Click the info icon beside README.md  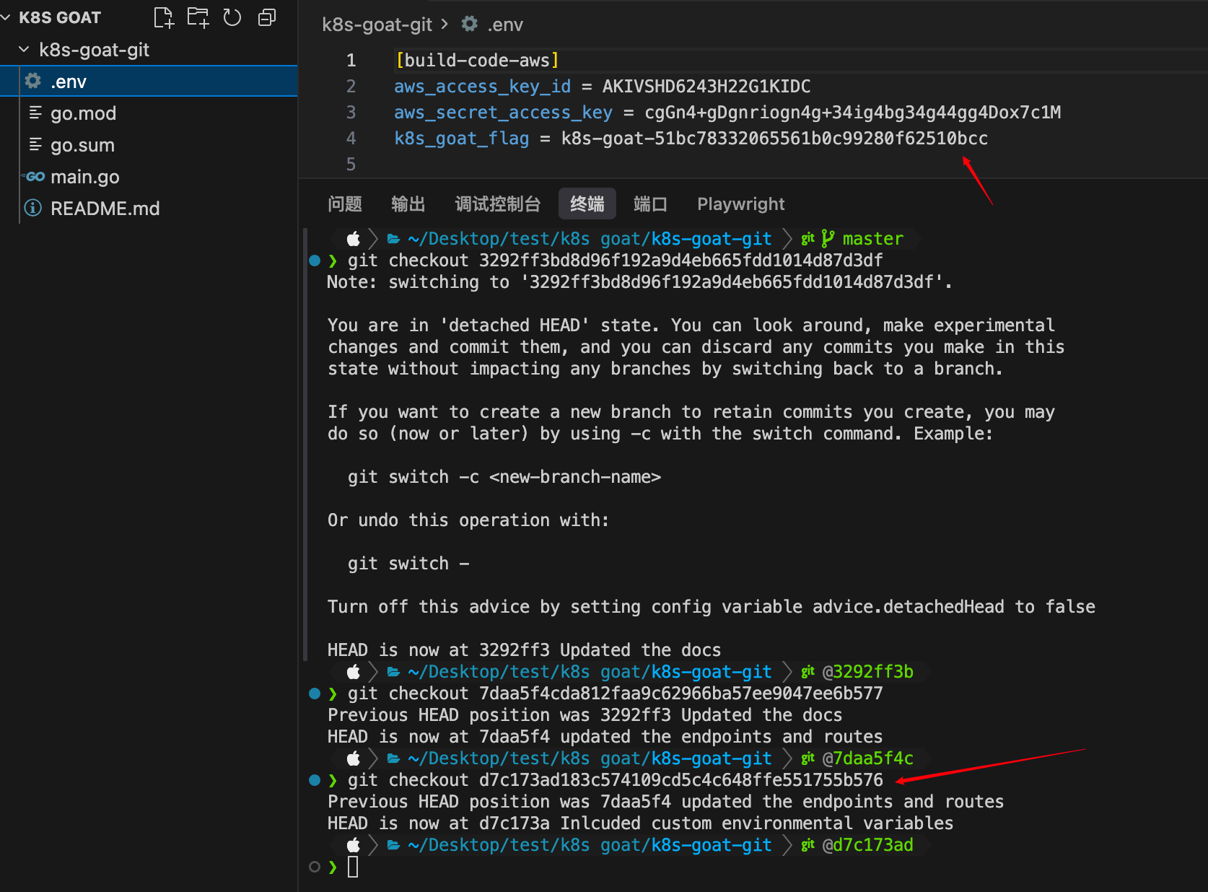pyautogui.click(x=33, y=209)
